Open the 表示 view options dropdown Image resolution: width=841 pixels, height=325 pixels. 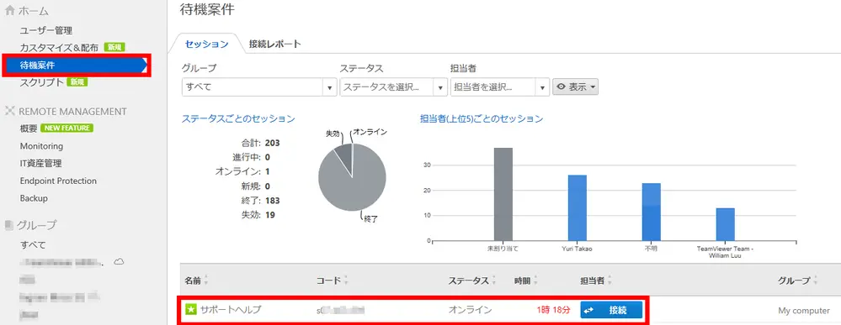pyautogui.click(x=576, y=87)
